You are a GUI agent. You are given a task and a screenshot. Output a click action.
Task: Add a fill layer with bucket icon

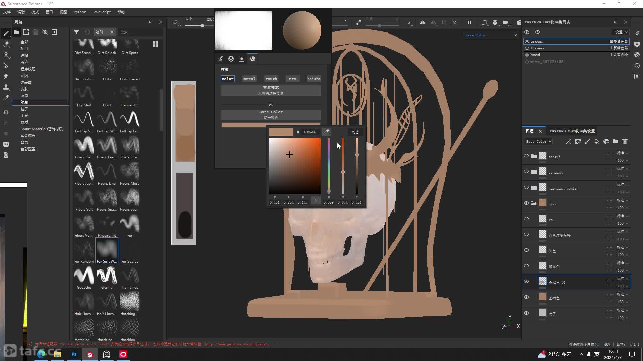click(x=597, y=142)
